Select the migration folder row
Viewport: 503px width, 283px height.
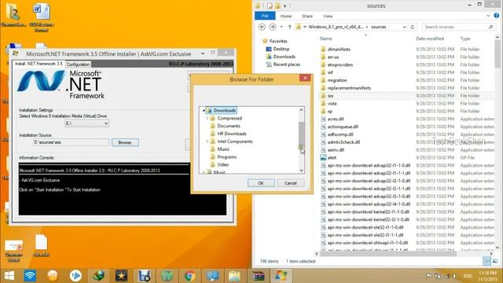click(x=337, y=80)
